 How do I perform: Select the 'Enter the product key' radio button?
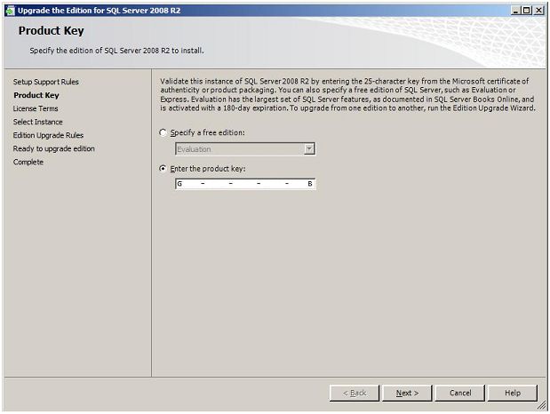[x=163, y=169]
